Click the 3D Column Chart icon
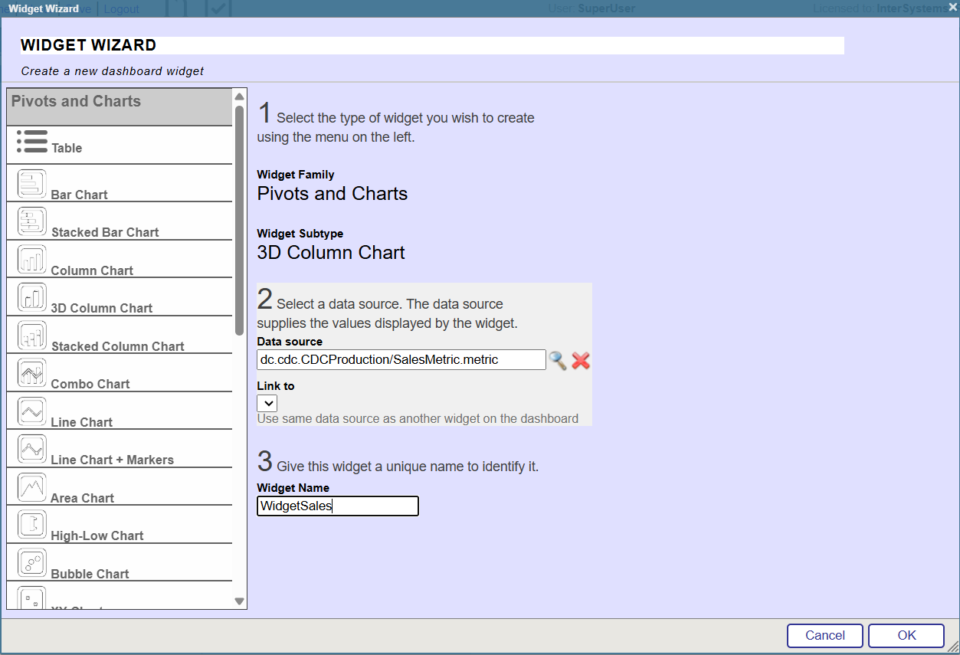The height and width of the screenshot is (655, 960). click(31, 297)
